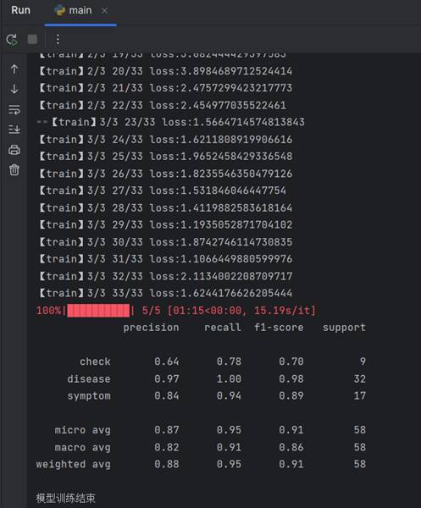Select line 26/33 loss:1.8235546350479126

[x=165, y=174]
